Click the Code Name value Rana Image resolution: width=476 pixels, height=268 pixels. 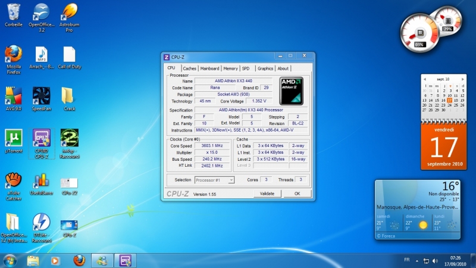[215, 88]
